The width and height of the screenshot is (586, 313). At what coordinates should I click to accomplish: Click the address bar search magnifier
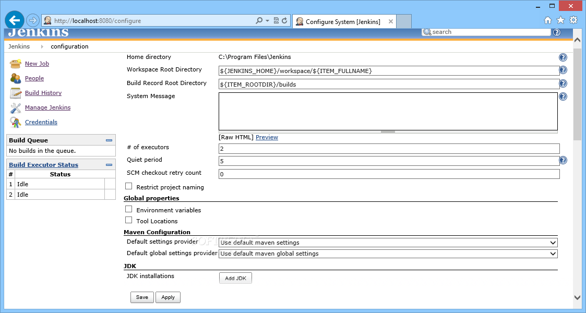pyautogui.click(x=259, y=20)
